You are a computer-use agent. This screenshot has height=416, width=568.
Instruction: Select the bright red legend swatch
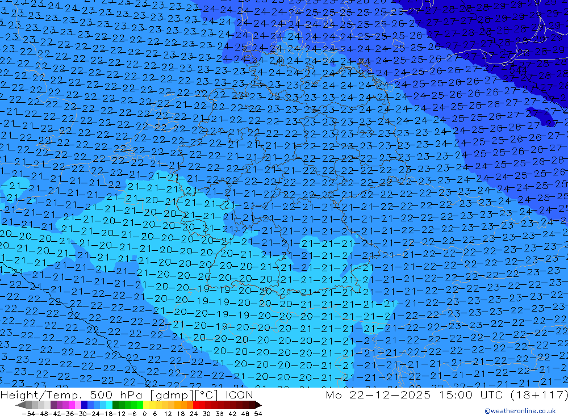(x=196, y=405)
